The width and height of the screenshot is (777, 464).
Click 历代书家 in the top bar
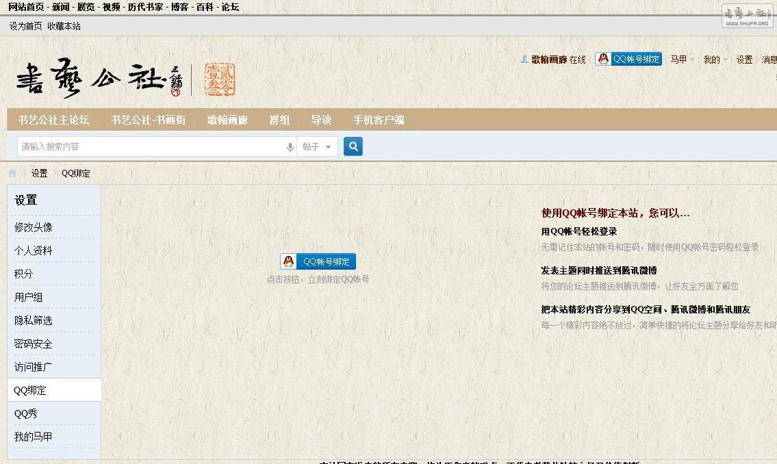[x=145, y=7]
